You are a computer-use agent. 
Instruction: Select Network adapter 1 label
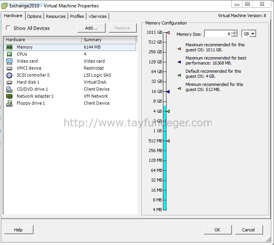click(35, 96)
